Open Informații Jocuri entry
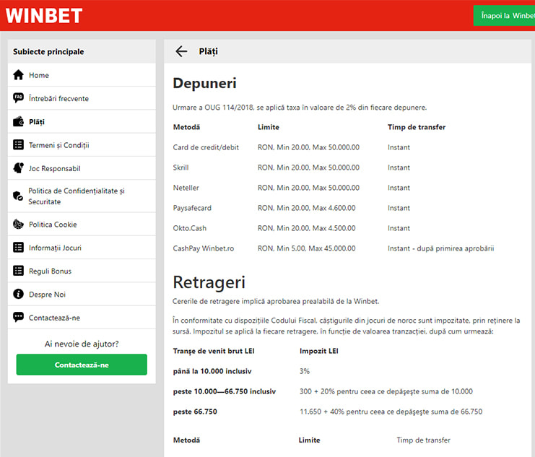 coord(82,248)
